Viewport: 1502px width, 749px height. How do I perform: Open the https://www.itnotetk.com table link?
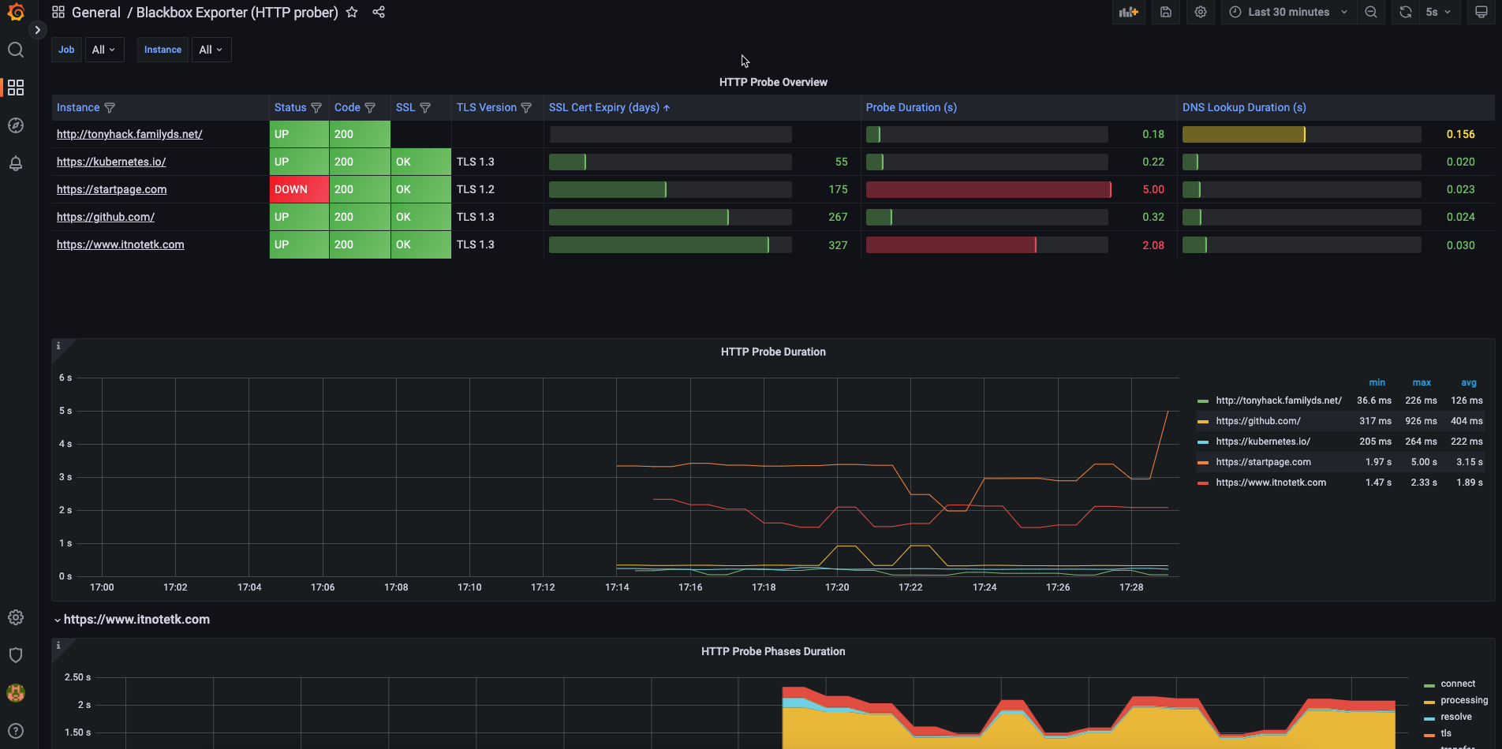click(x=121, y=244)
